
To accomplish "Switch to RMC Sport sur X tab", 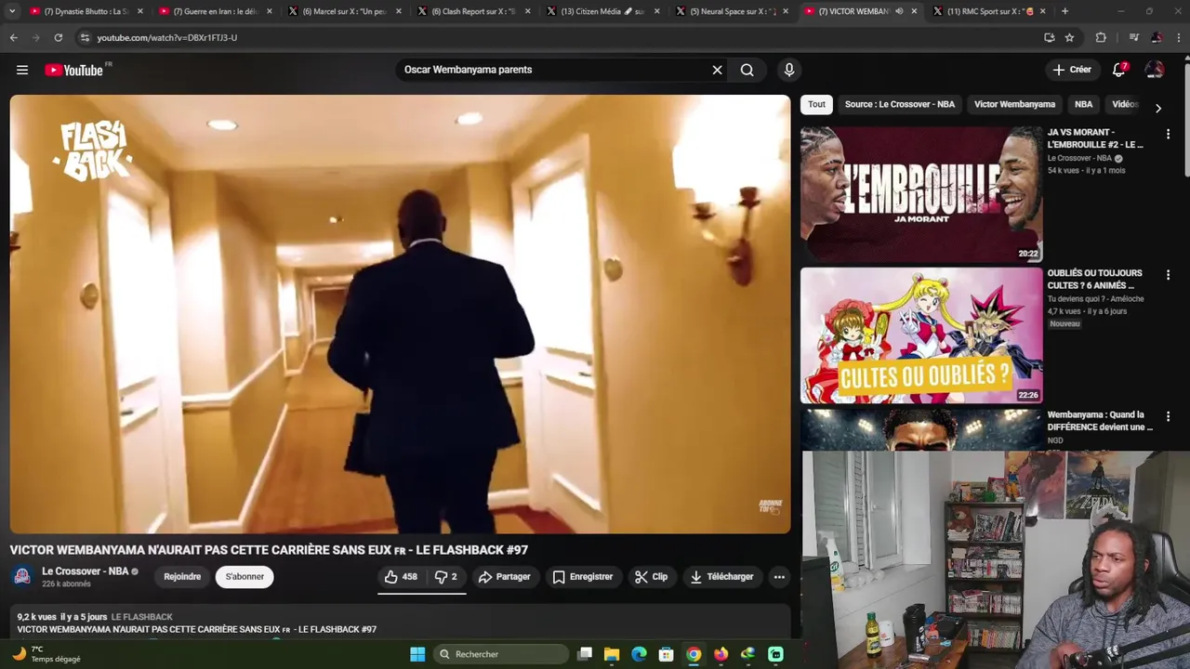I will pos(990,11).
